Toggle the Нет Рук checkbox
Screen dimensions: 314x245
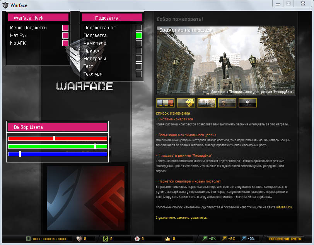(x=65, y=35)
